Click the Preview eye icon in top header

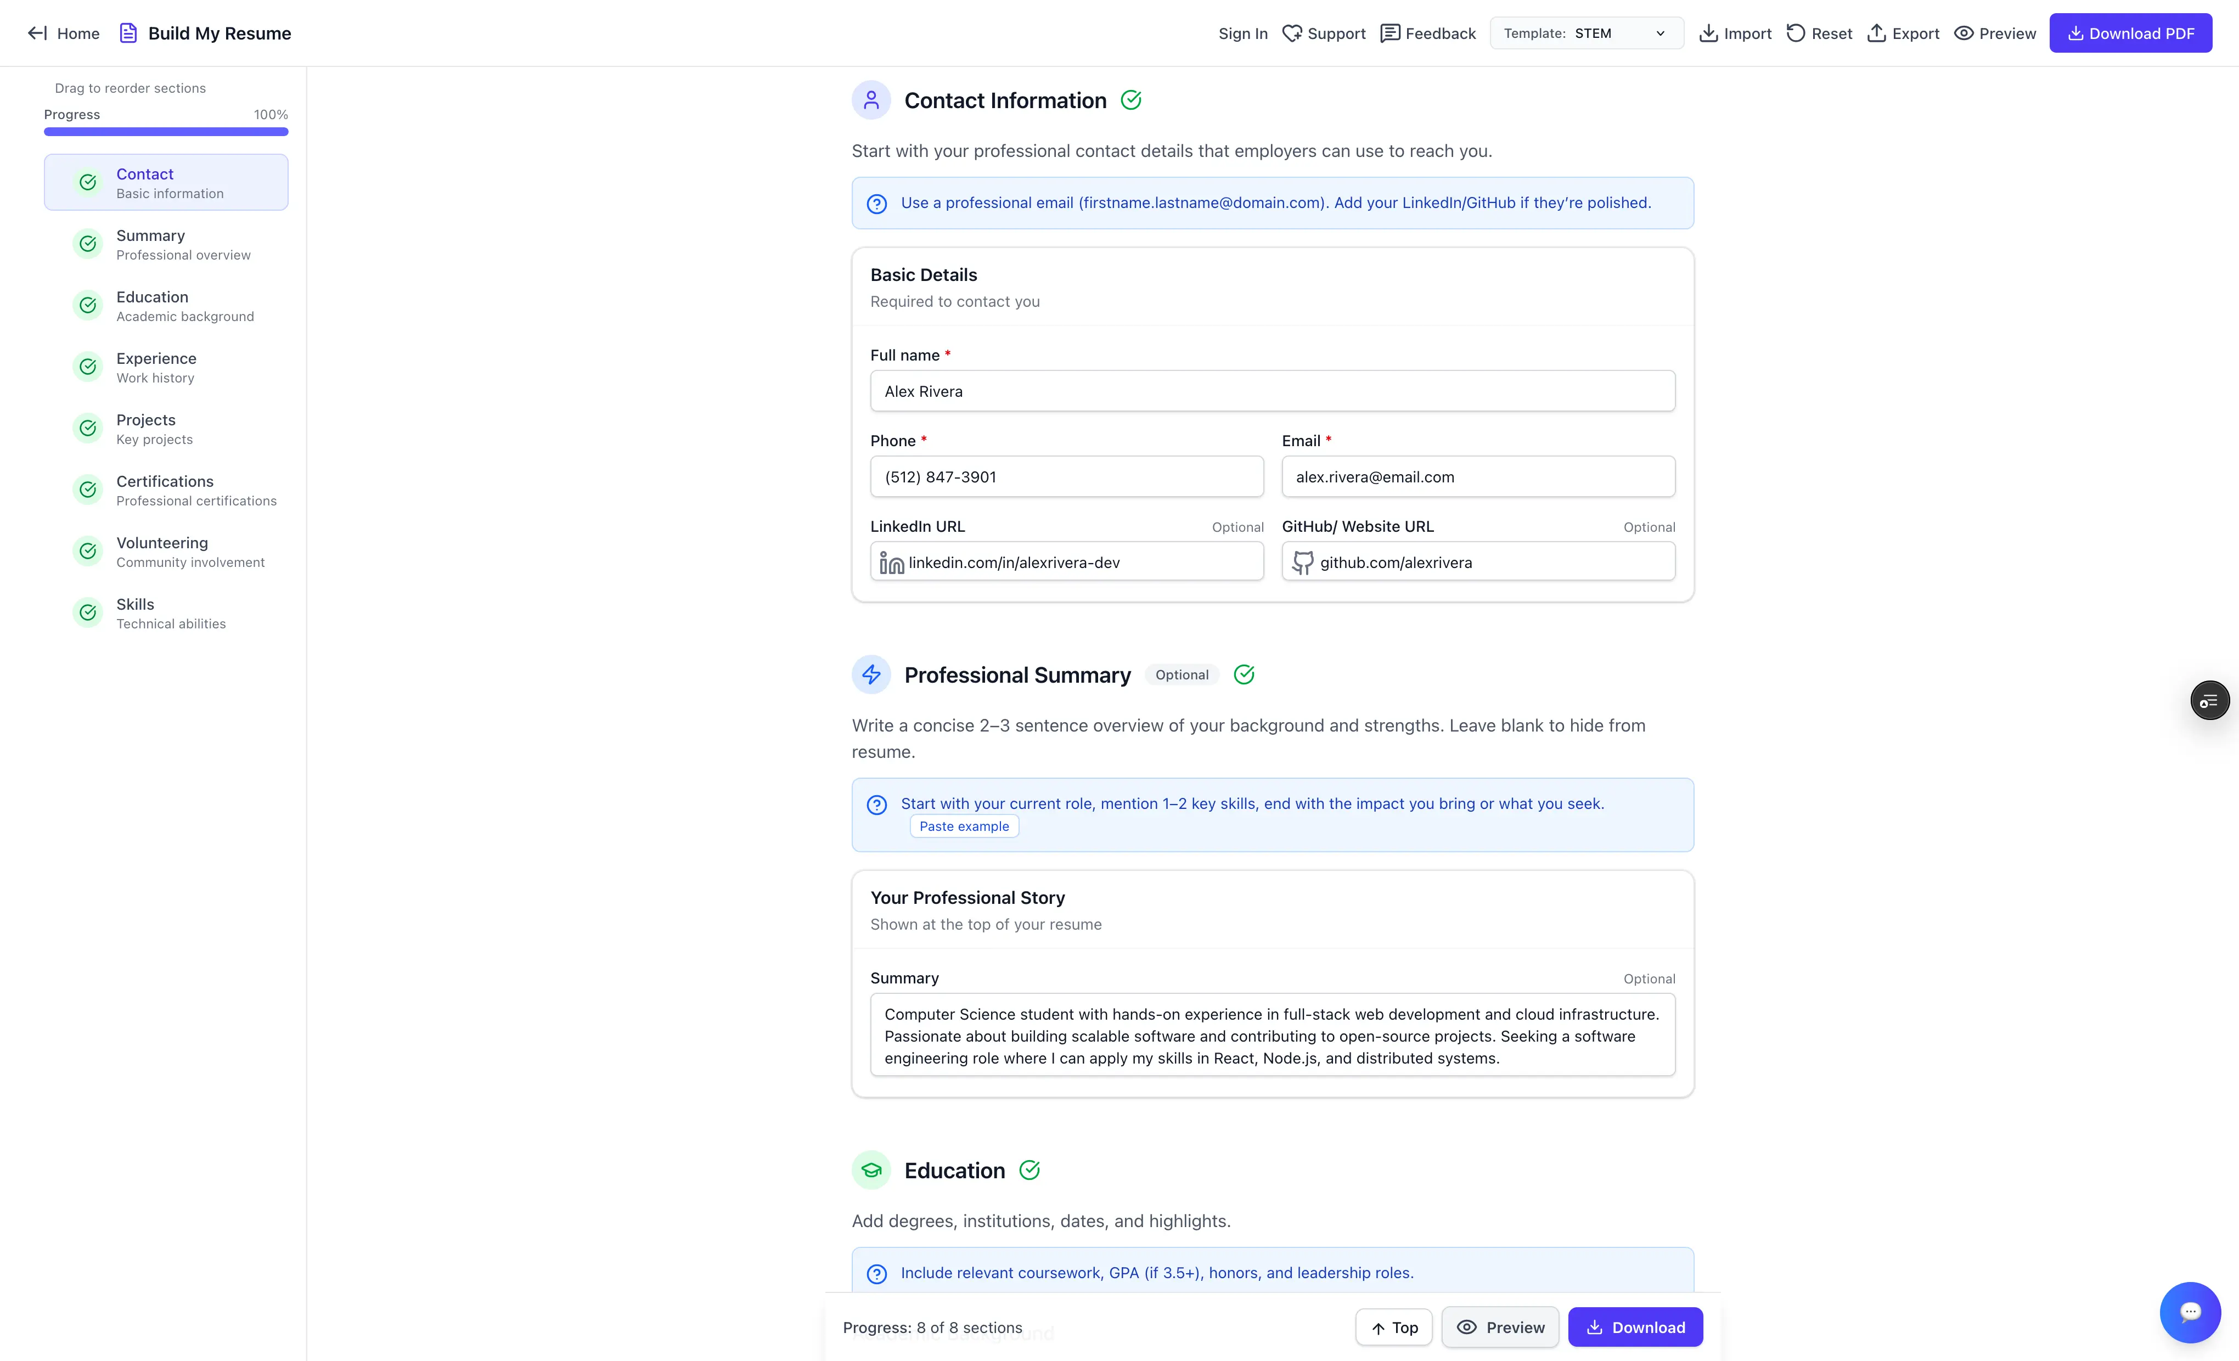point(1964,33)
